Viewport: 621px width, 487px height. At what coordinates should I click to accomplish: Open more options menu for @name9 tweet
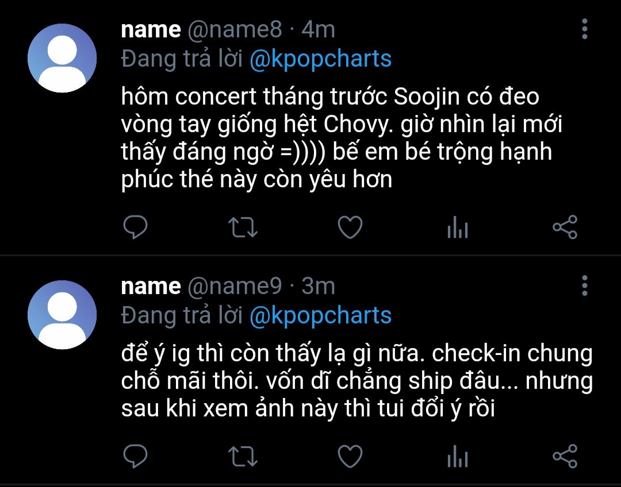tap(584, 285)
